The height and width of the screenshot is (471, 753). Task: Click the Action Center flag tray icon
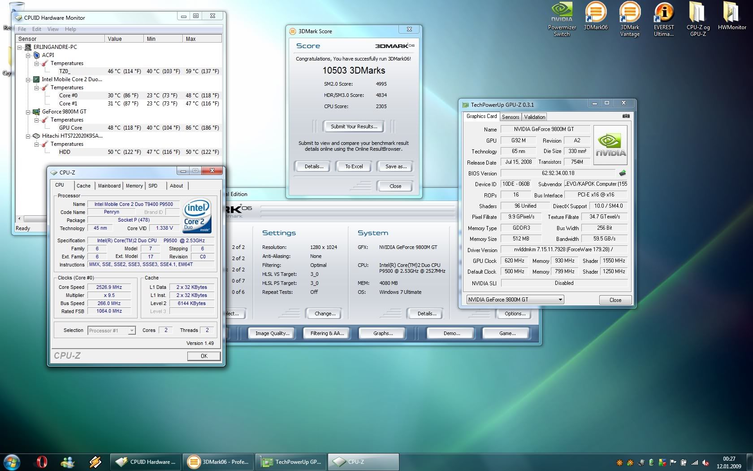(x=673, y=462)
